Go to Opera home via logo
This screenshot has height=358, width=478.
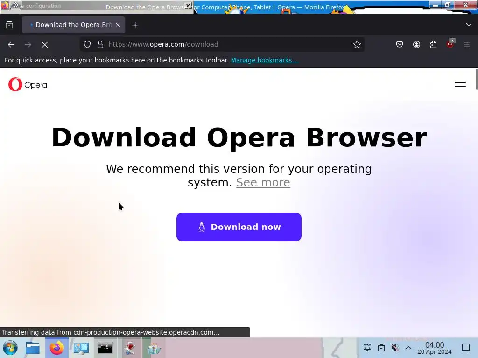[28, 84]
